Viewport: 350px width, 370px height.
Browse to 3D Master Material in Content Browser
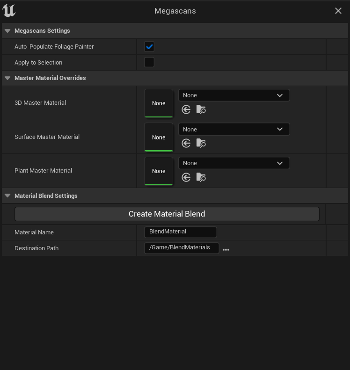[201, 110]
